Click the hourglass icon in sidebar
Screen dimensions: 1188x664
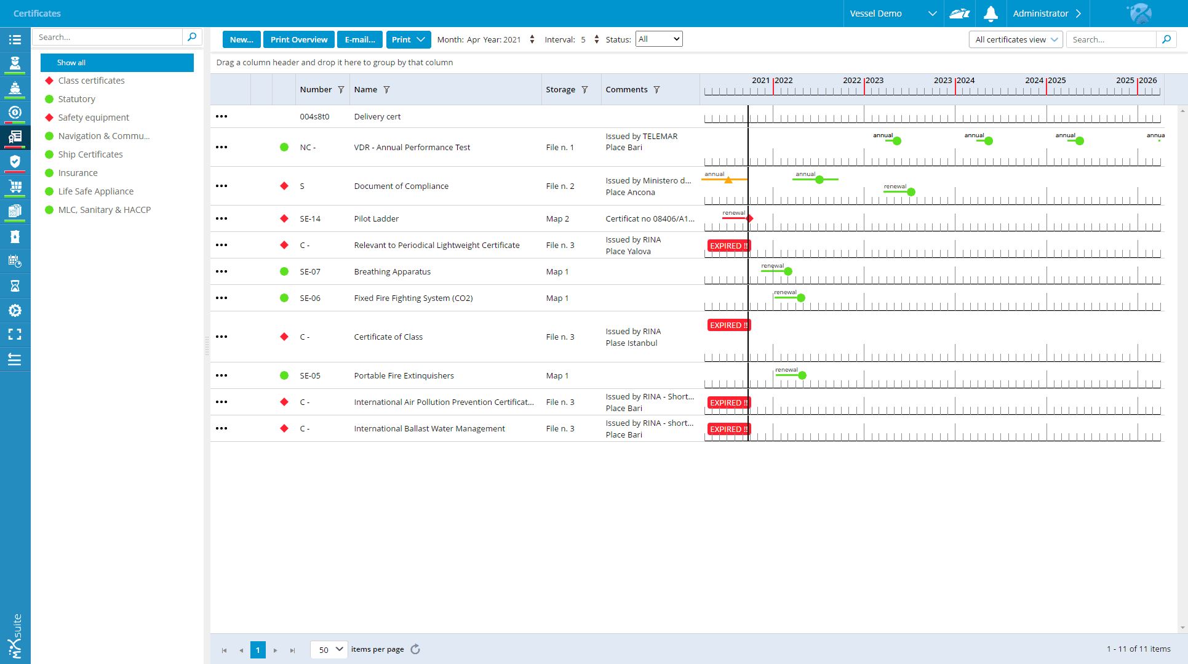15,286
